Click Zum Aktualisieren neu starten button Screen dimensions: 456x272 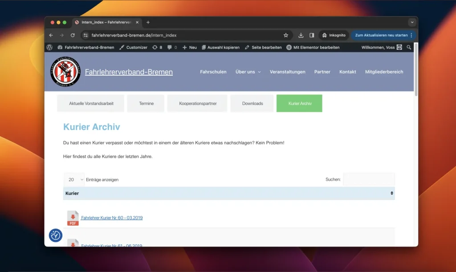point(381,35)
